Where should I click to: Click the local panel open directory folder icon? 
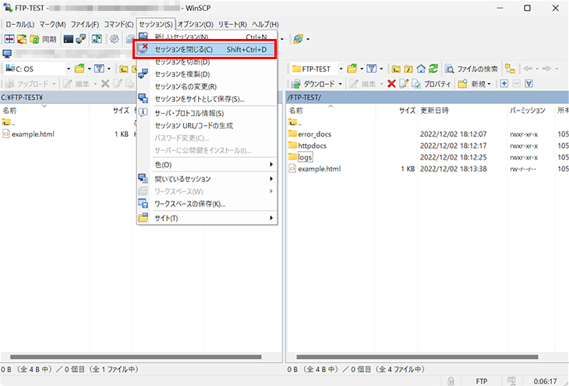pyautogui.click(x=79, y=68)
